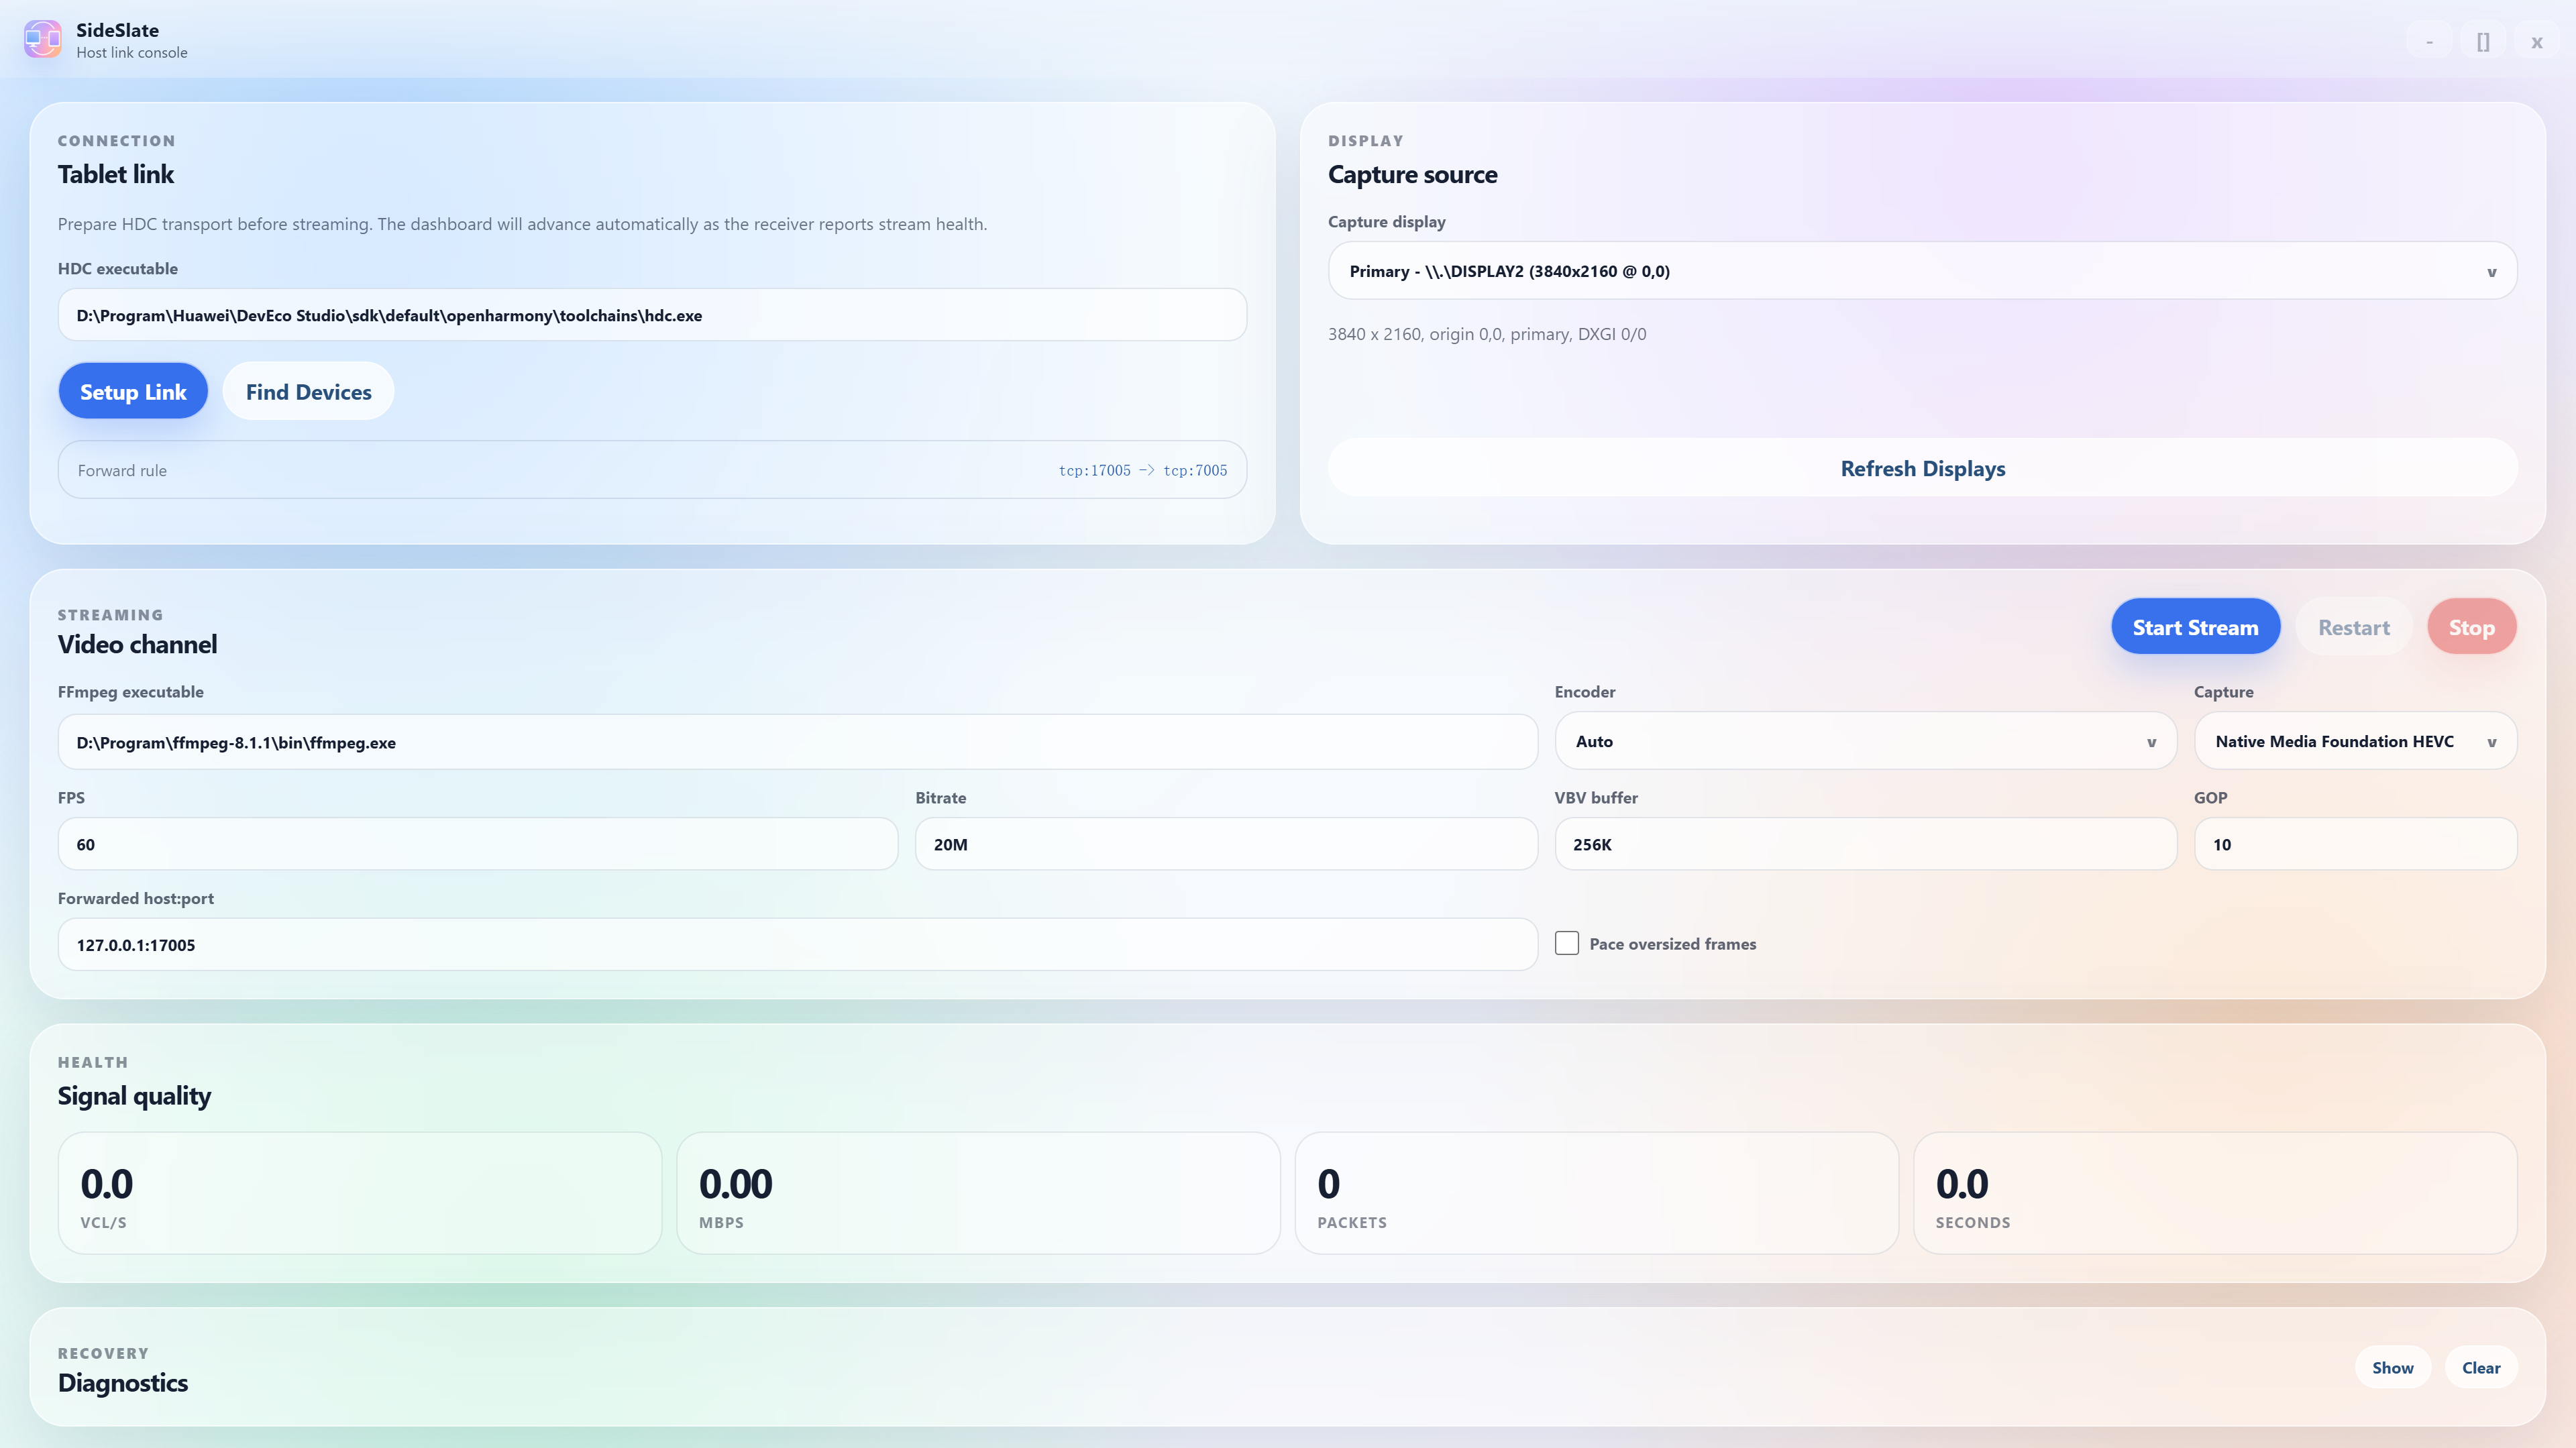Click into the Bitrate field showing 20M
Screen dimensions: 2576x1448
pyautogui.click(x=1226, y=844)
